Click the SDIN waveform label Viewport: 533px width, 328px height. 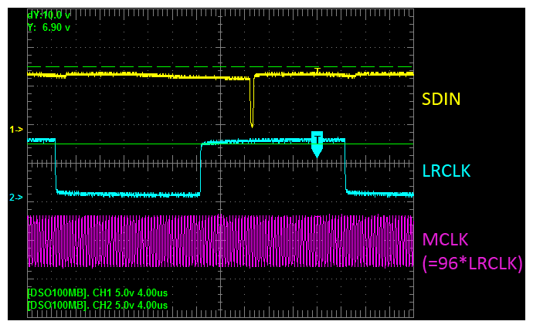tap(441, 99)
